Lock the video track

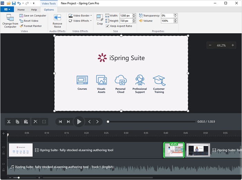pos(3,153)
